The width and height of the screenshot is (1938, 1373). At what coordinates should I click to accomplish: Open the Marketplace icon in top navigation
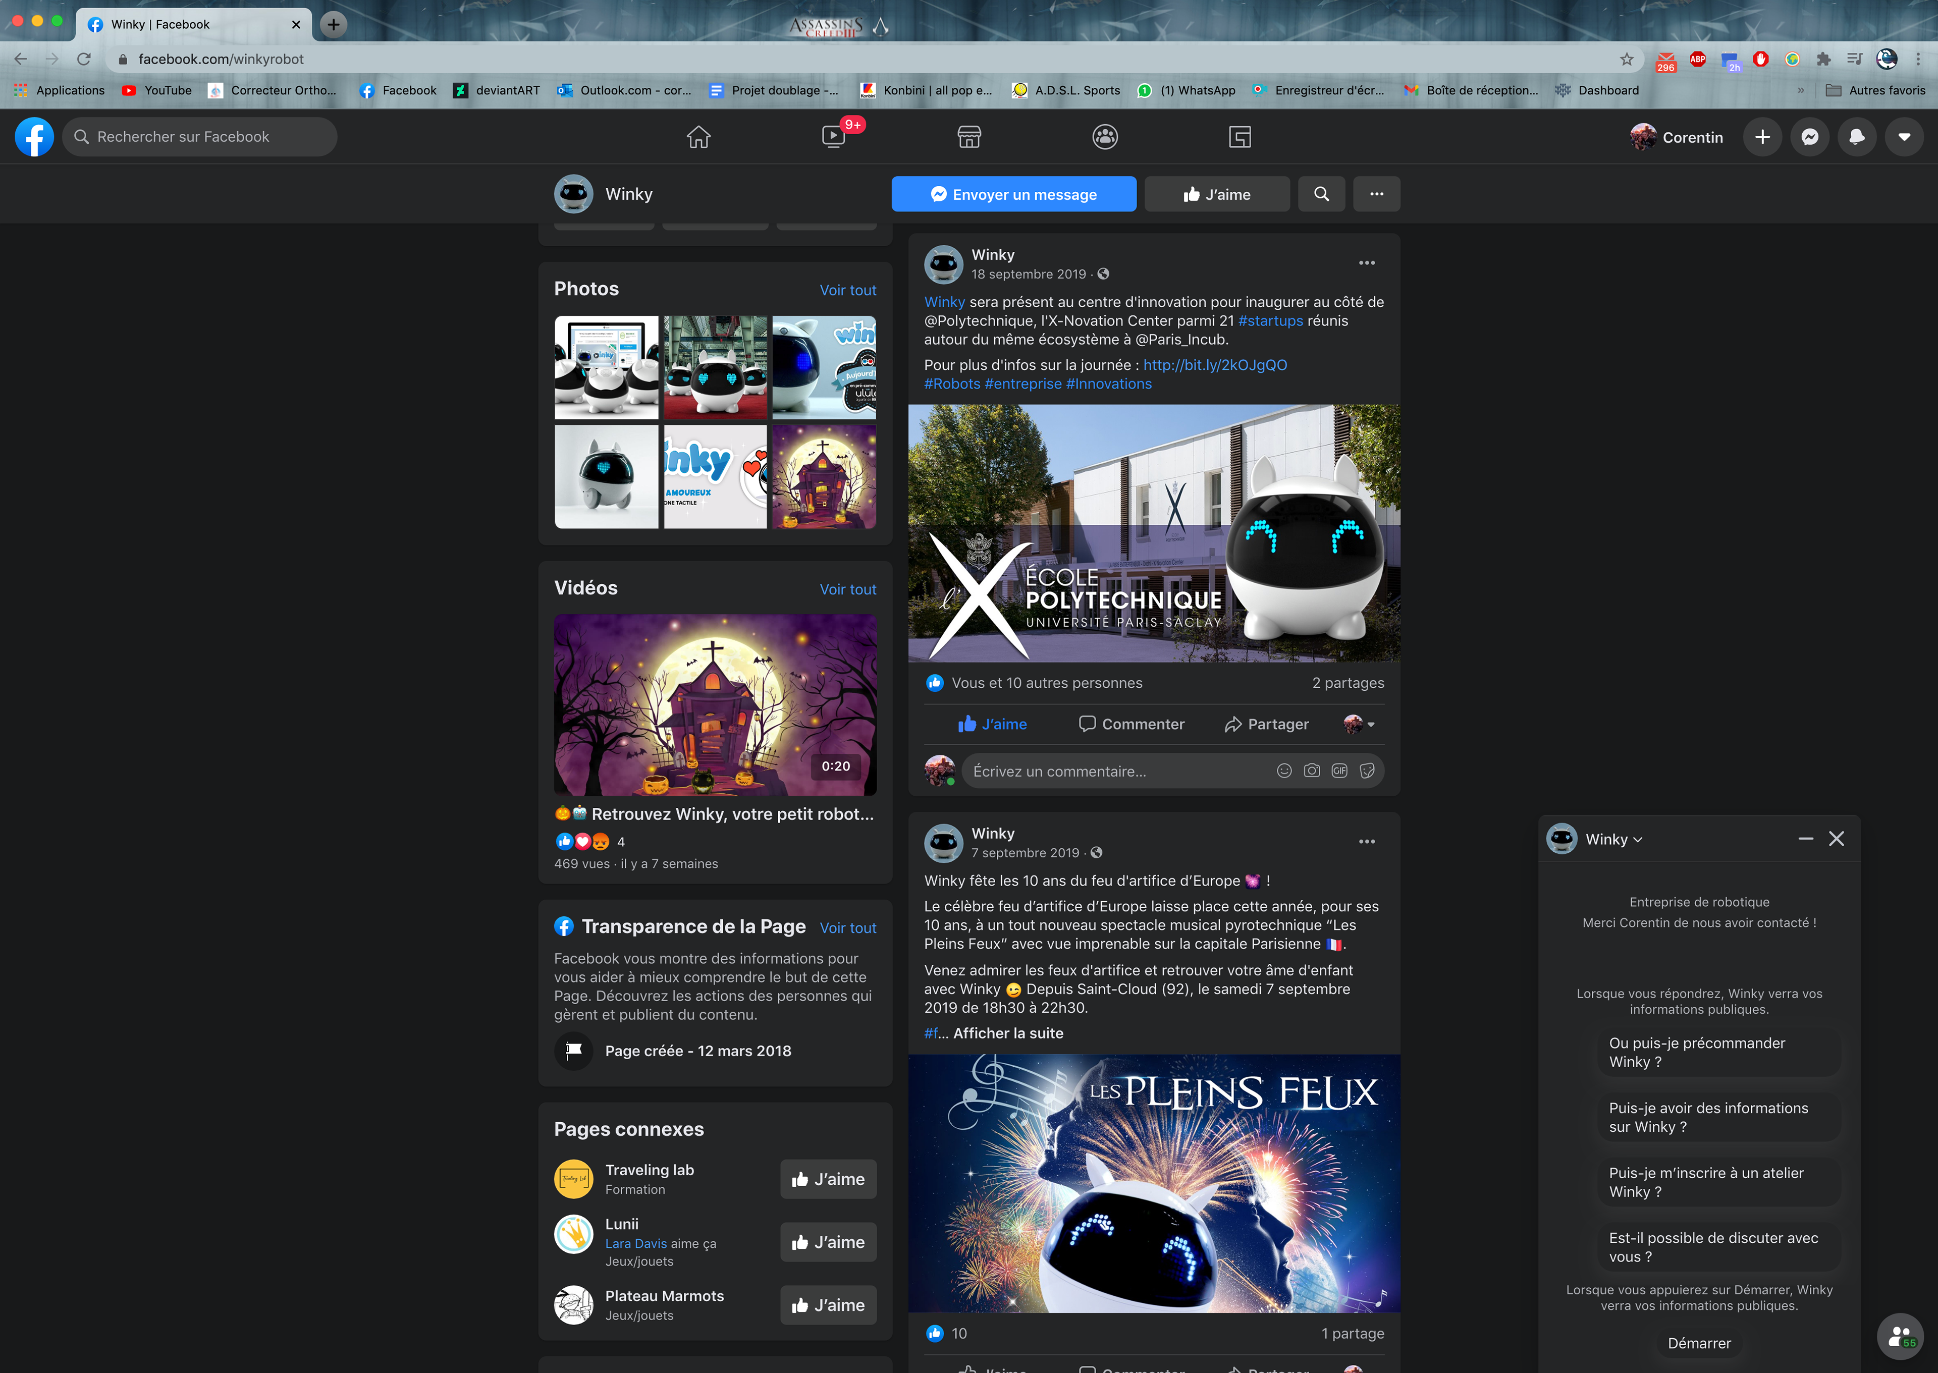pyautogui.click(x=969, y=137)
